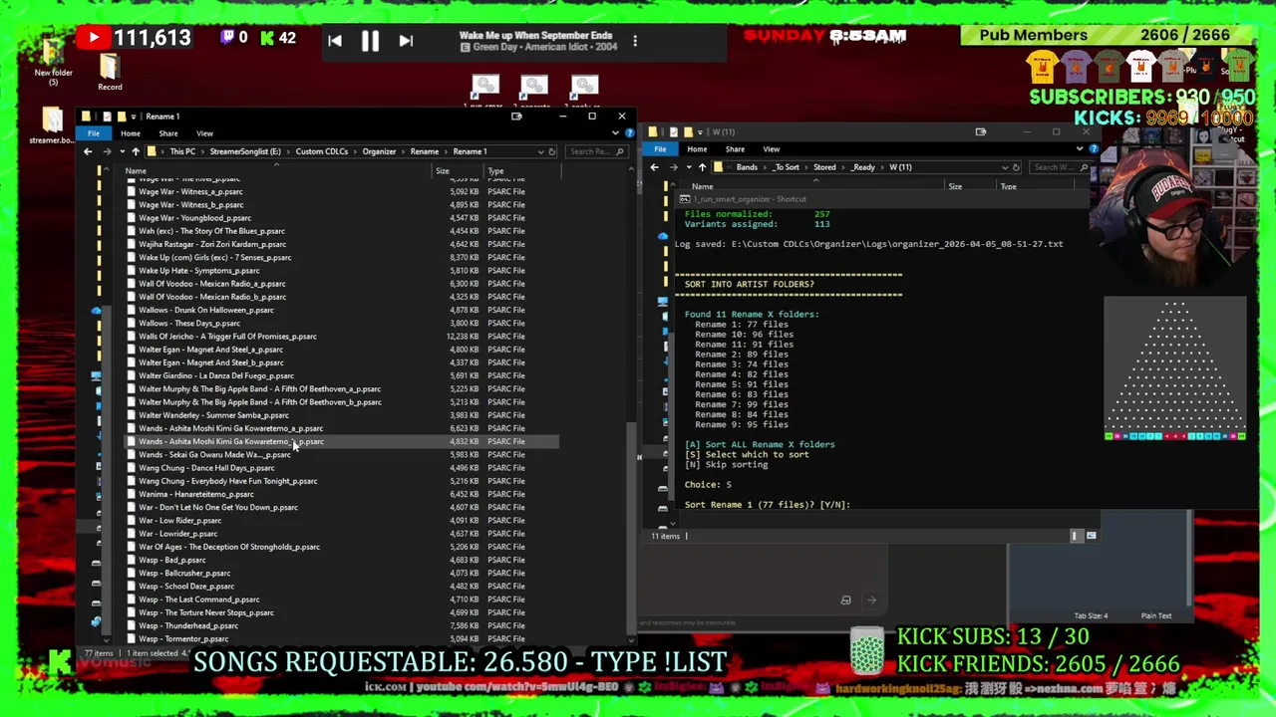Image resolution: width=1276 pixels, height=717 pixels.
Task: Open the New folder (5) desktop icon
Action: coord(53,60)
